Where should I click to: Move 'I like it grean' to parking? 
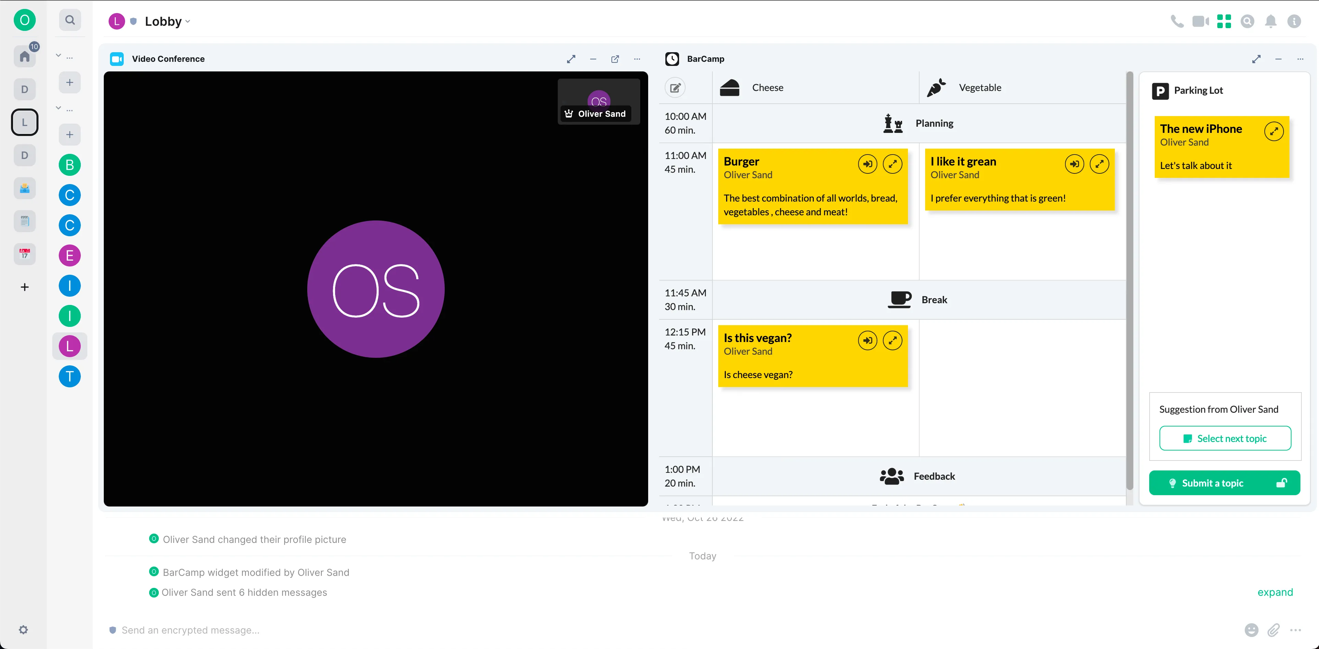(x=1074, y=164)
